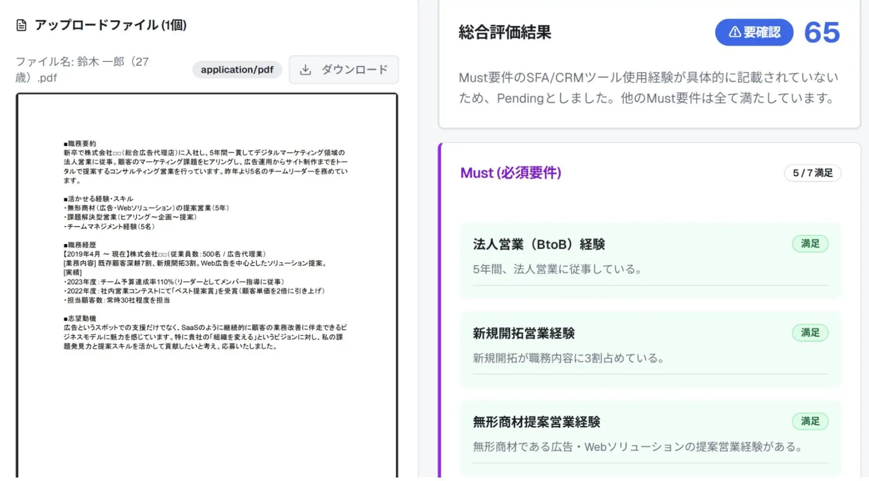Click the document icon beside アップロードファイル
This screenshot has height=481, width=869.
(21, 26)
